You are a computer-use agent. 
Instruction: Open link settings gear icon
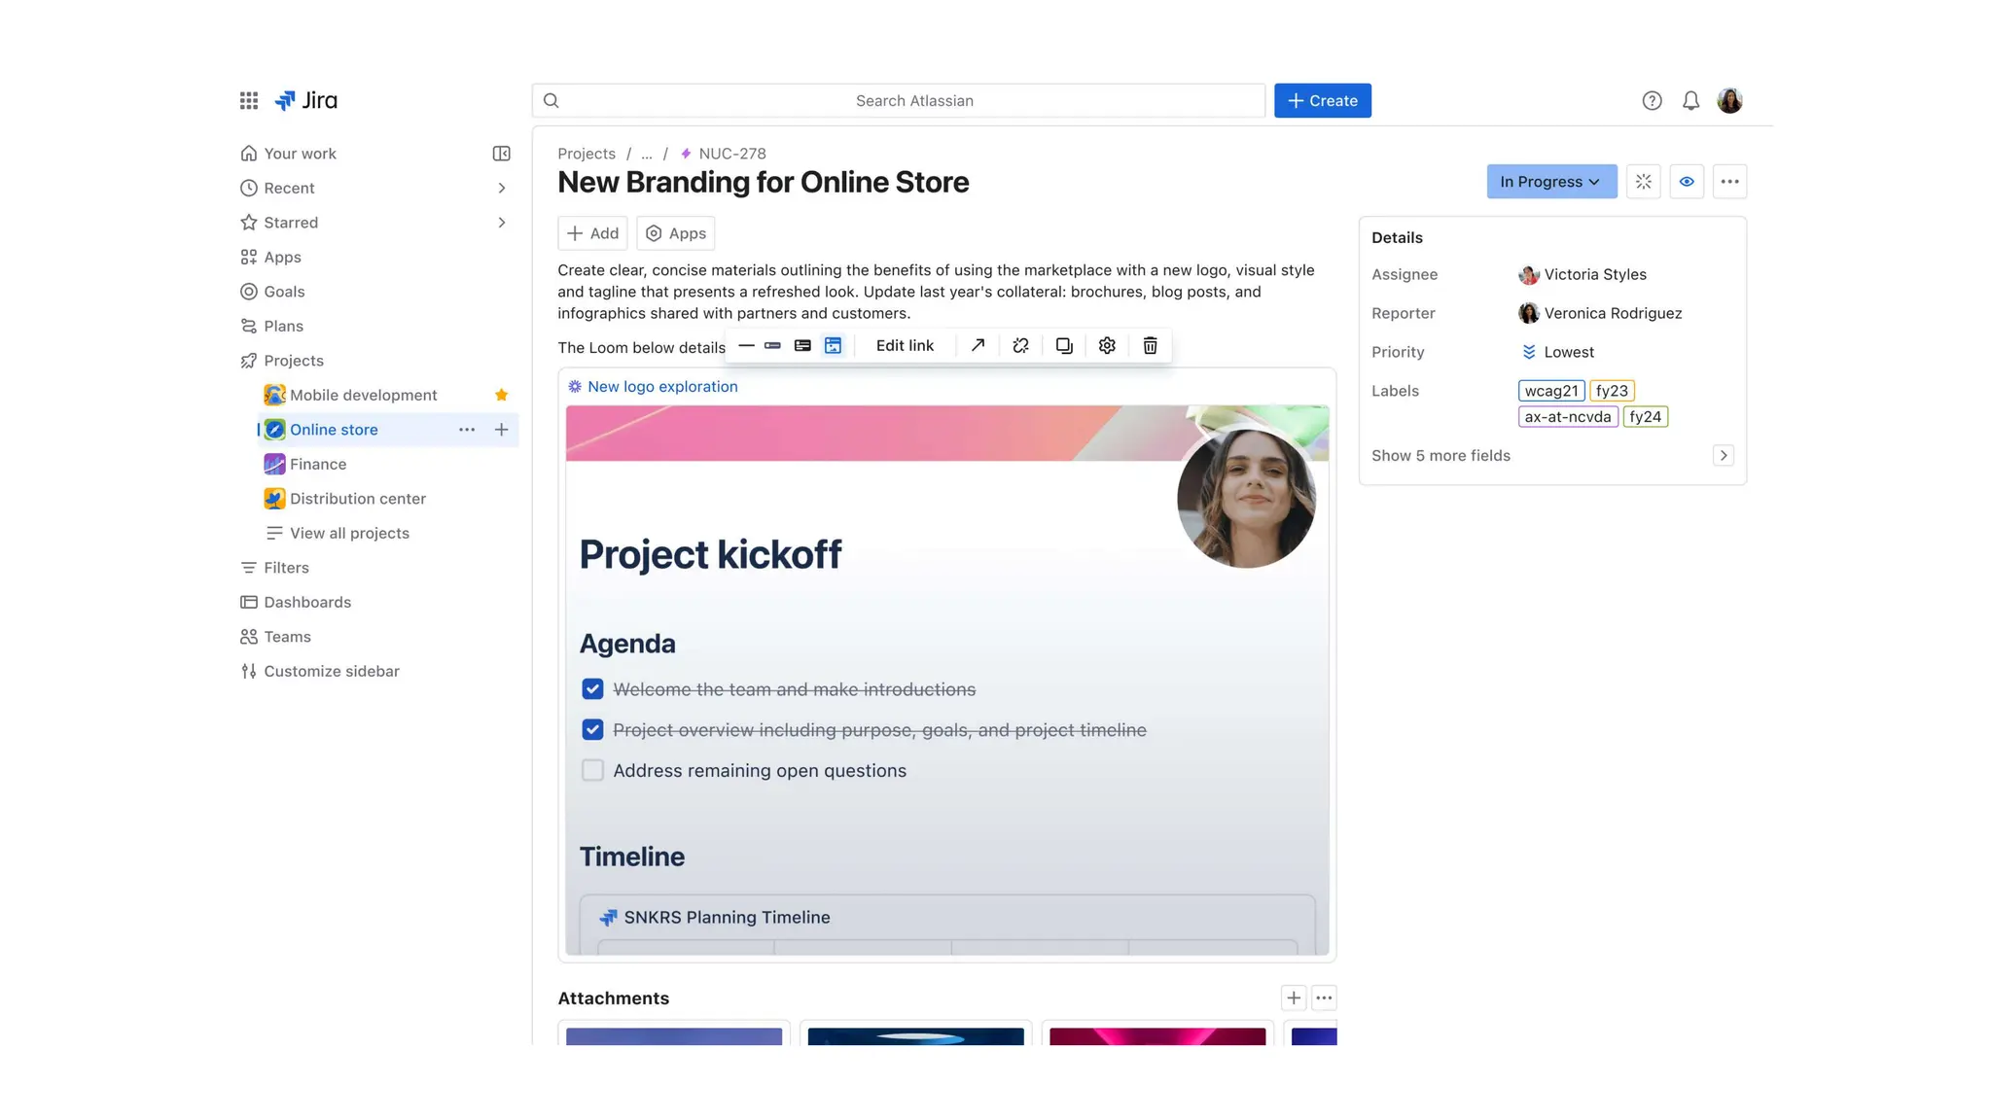click(1107, 346)
